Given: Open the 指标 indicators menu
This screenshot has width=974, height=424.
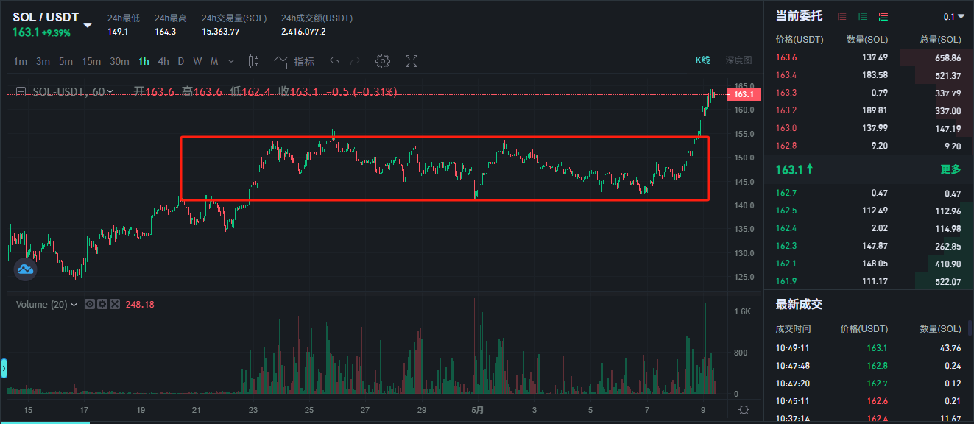Looking at the screenshot, I should 294,61.
